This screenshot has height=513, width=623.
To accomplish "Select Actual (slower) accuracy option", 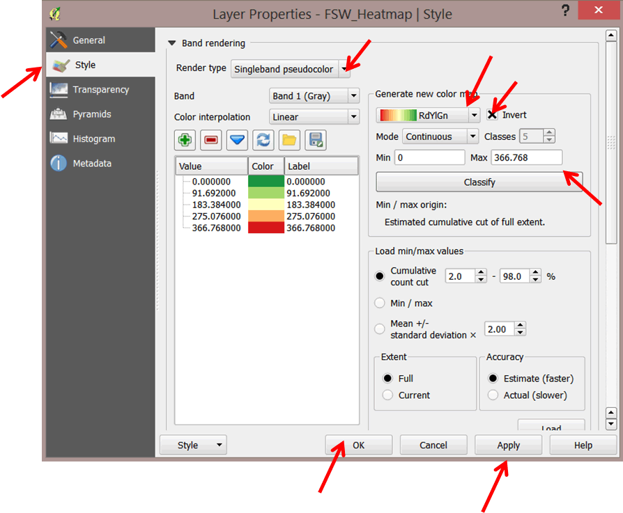I will pyautogui.click(x=493, y=395).
